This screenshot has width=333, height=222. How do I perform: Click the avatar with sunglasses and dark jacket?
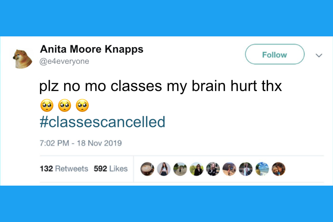click(x=196, y=169)
